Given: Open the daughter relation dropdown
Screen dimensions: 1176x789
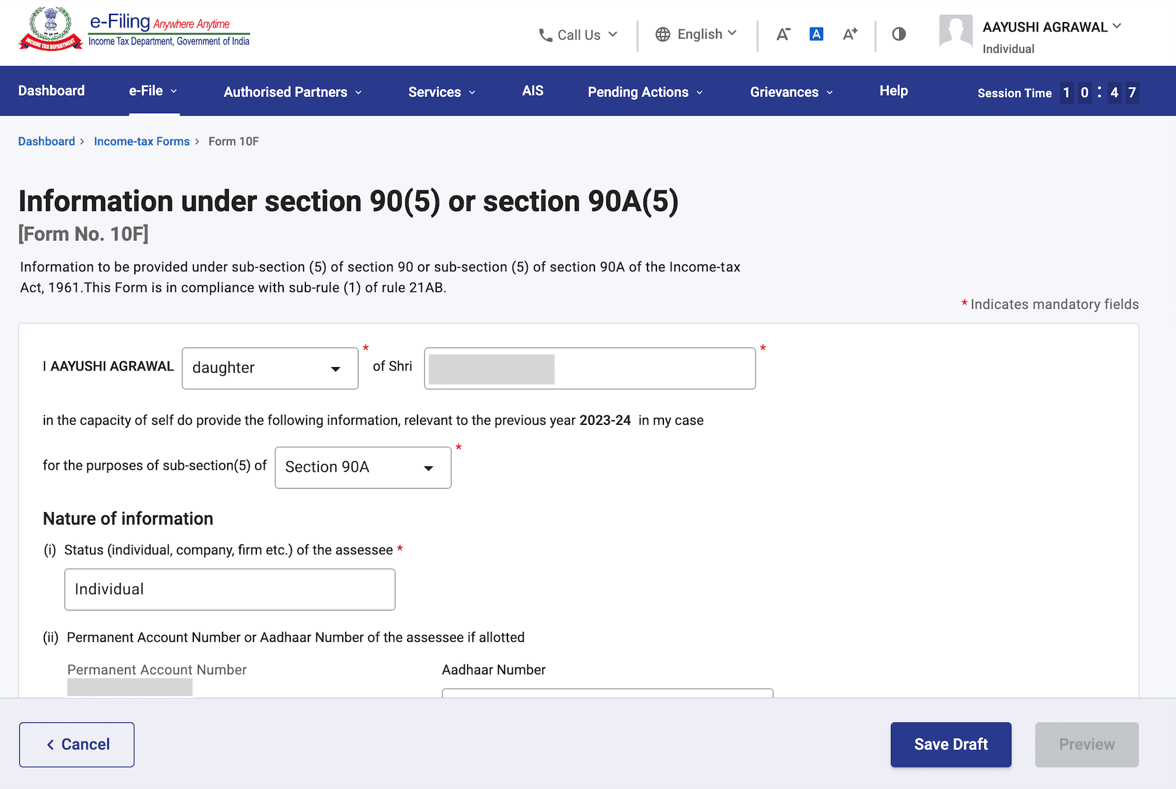Looking at the screenshot, I should 270,368.
